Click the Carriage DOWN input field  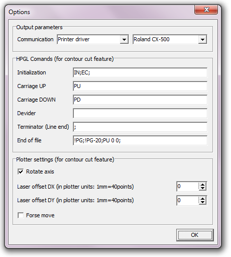140,100
